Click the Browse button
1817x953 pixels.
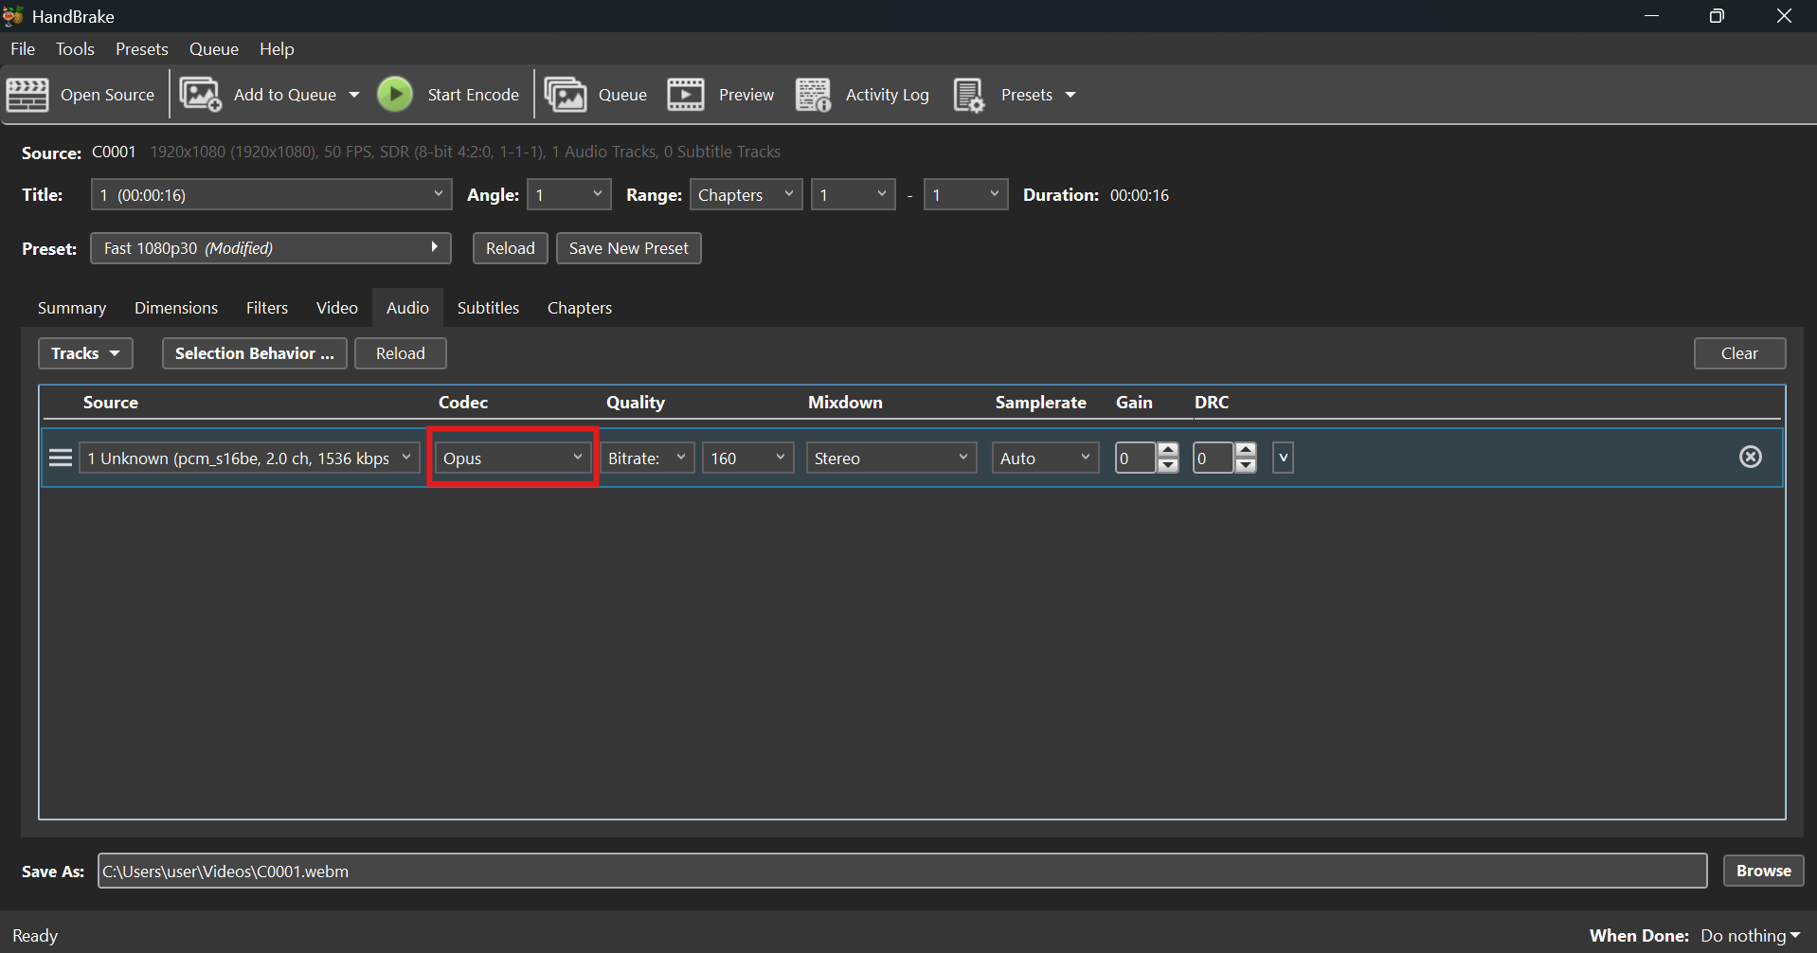(1764, 871)
